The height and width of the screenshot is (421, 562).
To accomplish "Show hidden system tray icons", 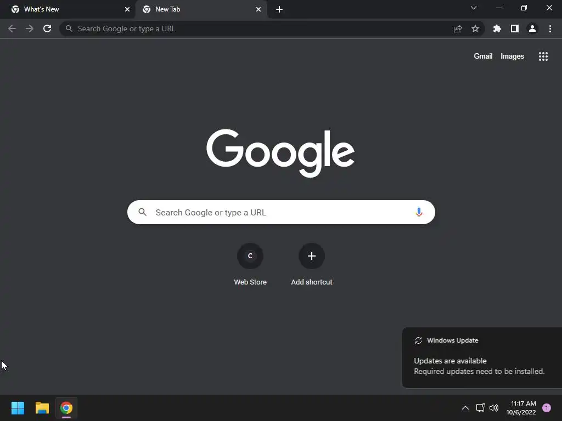I will click(x=465, y=408).
